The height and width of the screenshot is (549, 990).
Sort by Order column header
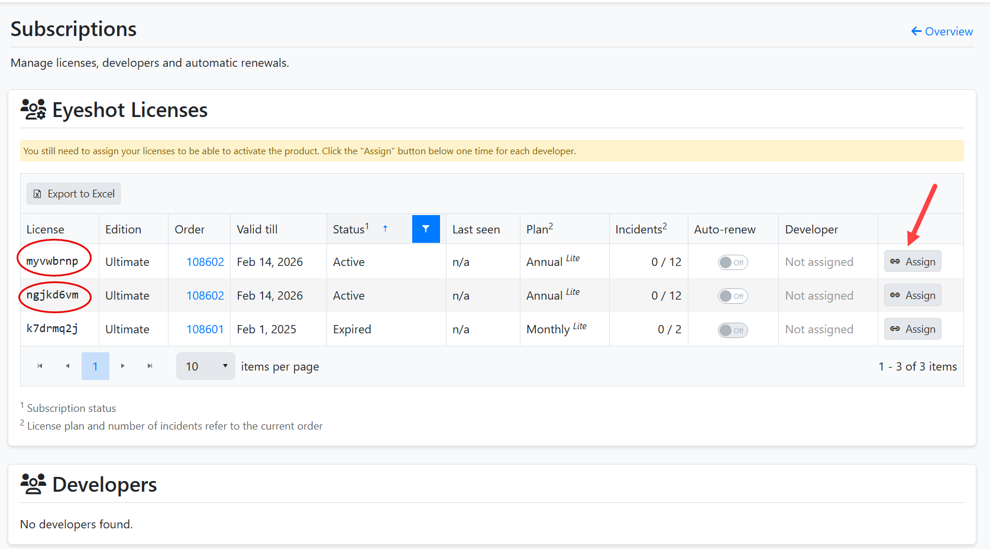(x=190, y=229)
